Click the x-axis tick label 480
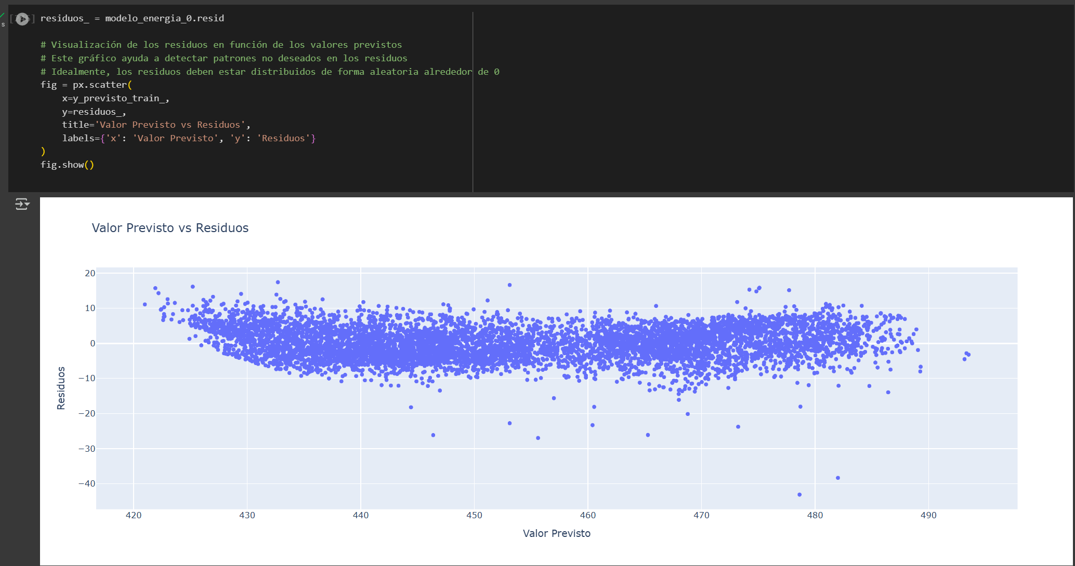The height and width of the screenshot is (566, 1075). 815,515
